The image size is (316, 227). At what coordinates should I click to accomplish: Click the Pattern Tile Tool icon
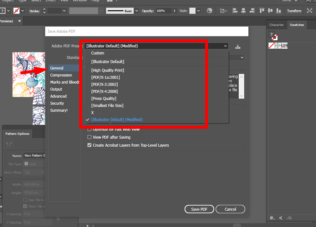coord(9,144)
